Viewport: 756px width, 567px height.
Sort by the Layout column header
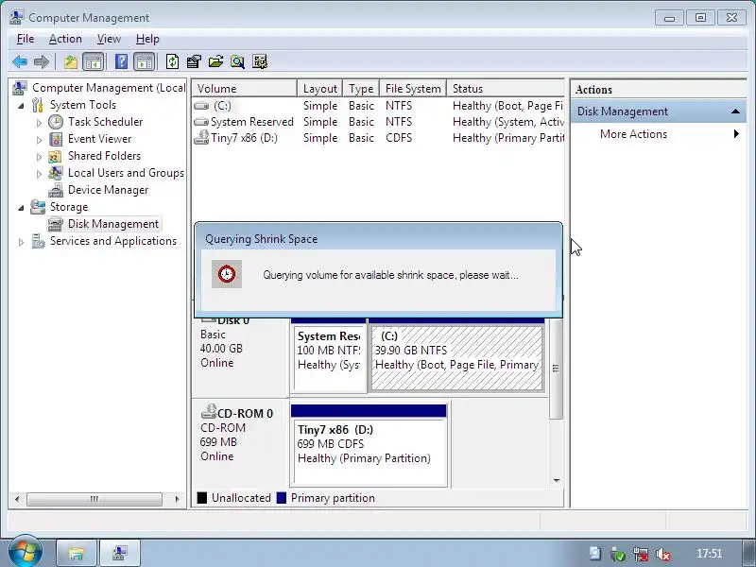point(319,89)
